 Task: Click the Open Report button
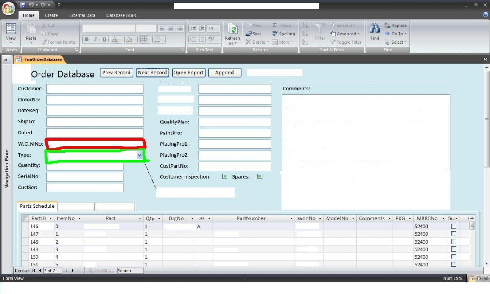click(188, 73)
